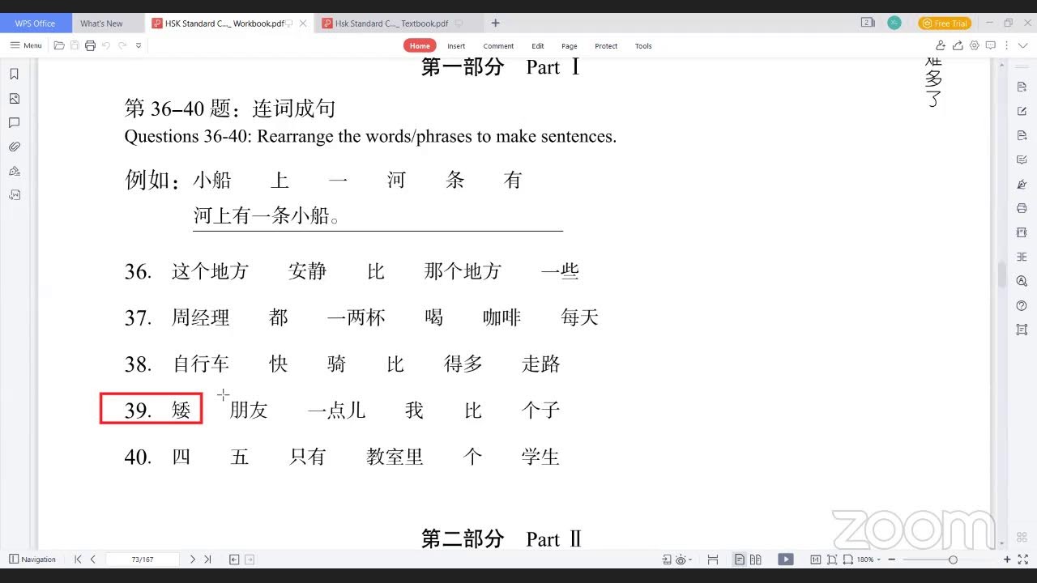This screenshot has width=1037, height=583.
Task: Open the comments panel in left sidebar
Action: [14, 122]
